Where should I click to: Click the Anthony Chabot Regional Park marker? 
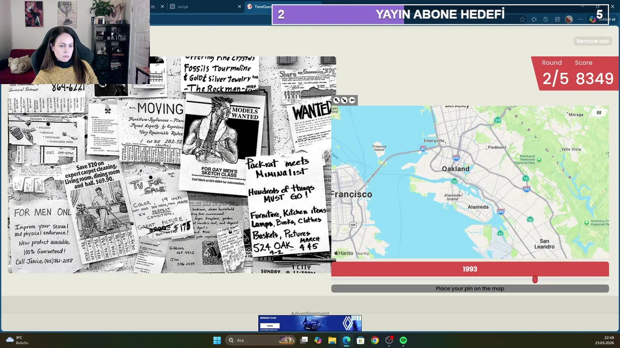[x=587, y=223]
